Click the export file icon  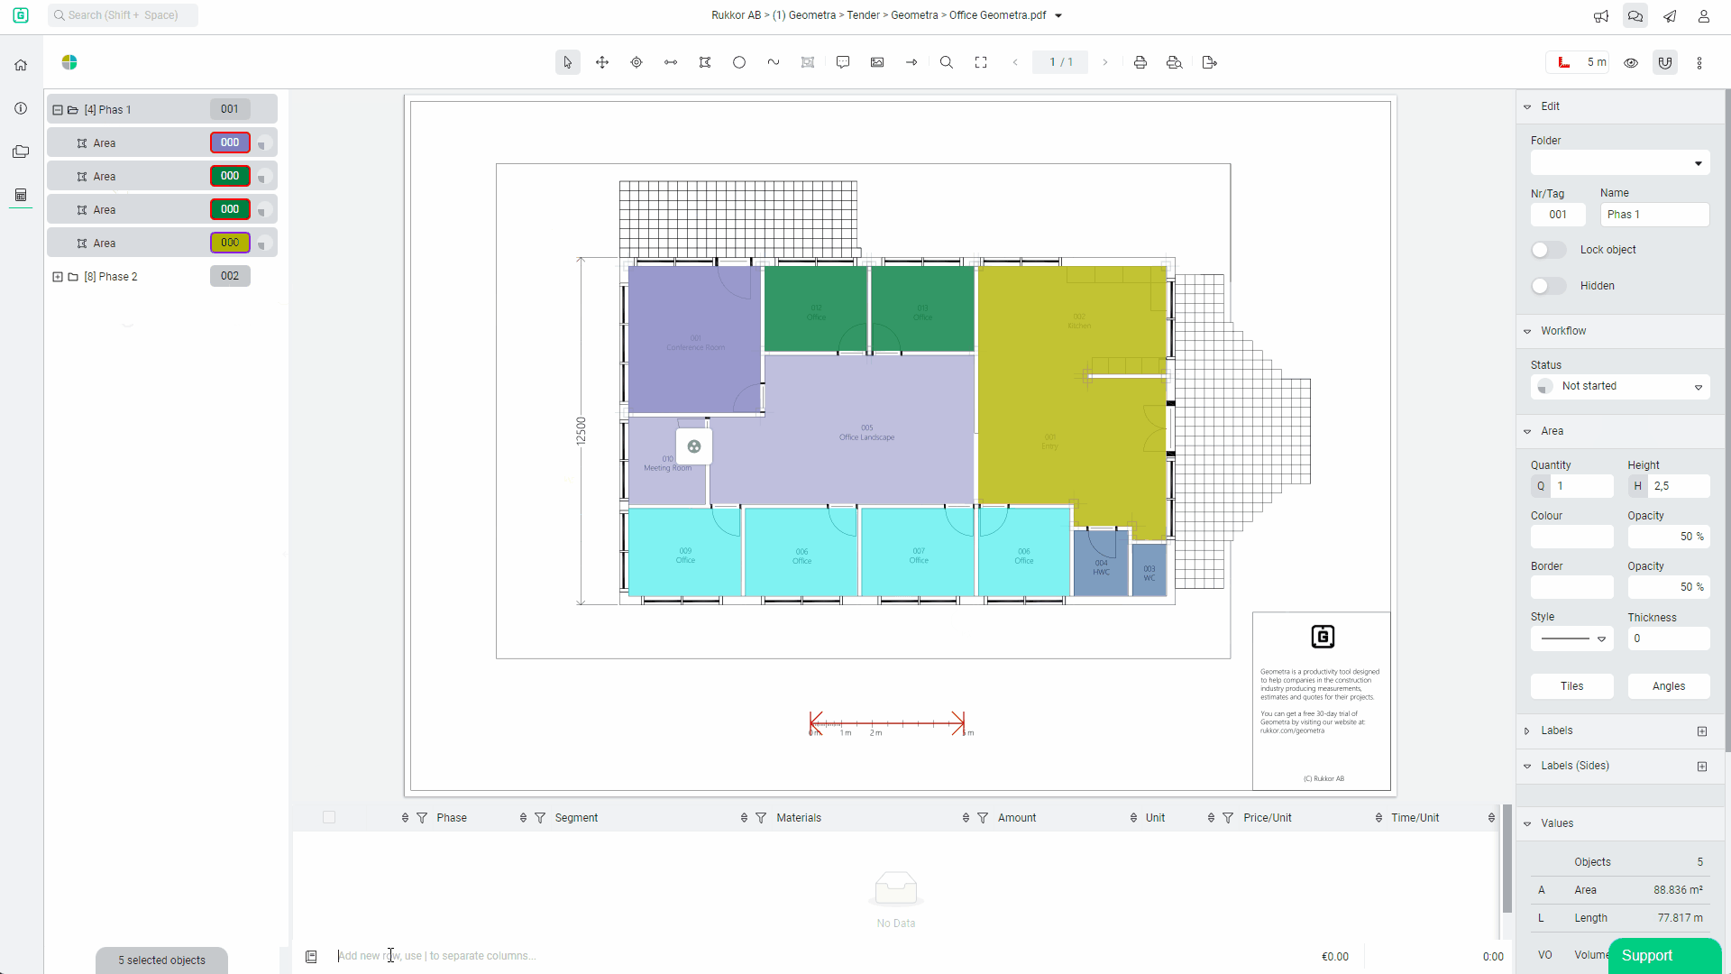click(x=1210, y=62)
